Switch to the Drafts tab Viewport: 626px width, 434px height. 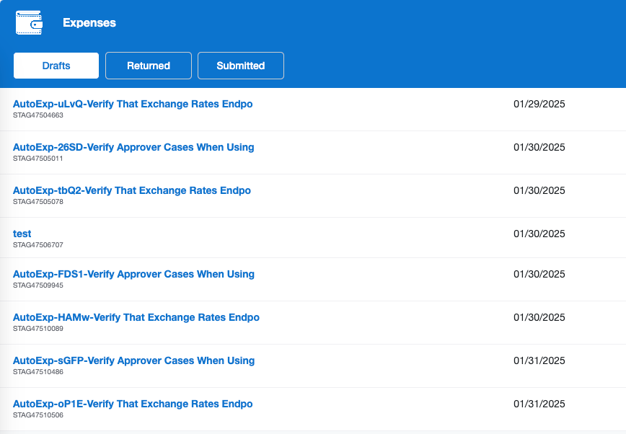56,66
